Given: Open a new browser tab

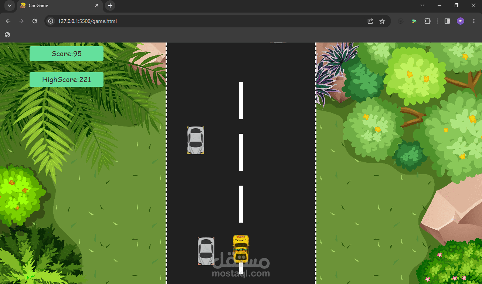Looking at the screenshot, I should pyautogui.click(x=110, y=6).
